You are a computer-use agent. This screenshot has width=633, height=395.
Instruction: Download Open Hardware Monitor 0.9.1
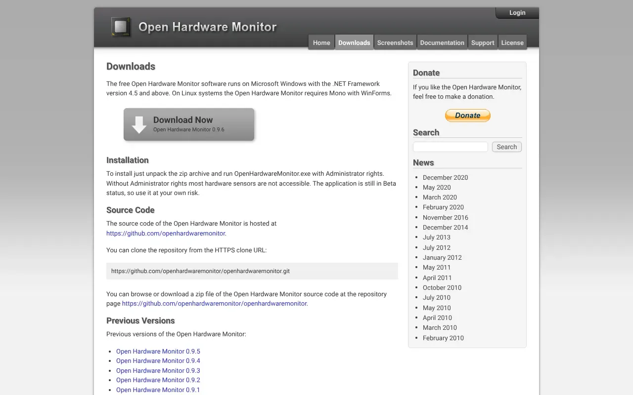[x=158, y=390]
